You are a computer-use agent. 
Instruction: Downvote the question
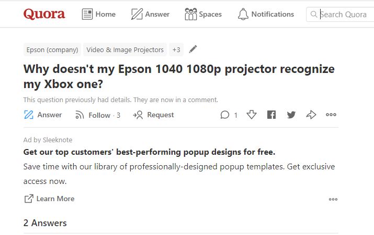click(252, 115)
